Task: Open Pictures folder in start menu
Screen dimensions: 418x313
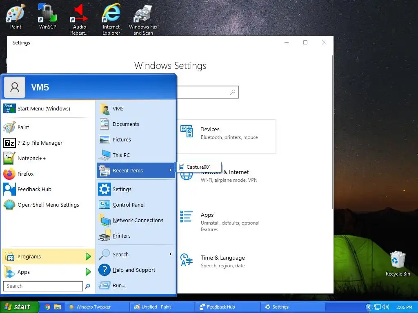Action: [x=136, y=139]
